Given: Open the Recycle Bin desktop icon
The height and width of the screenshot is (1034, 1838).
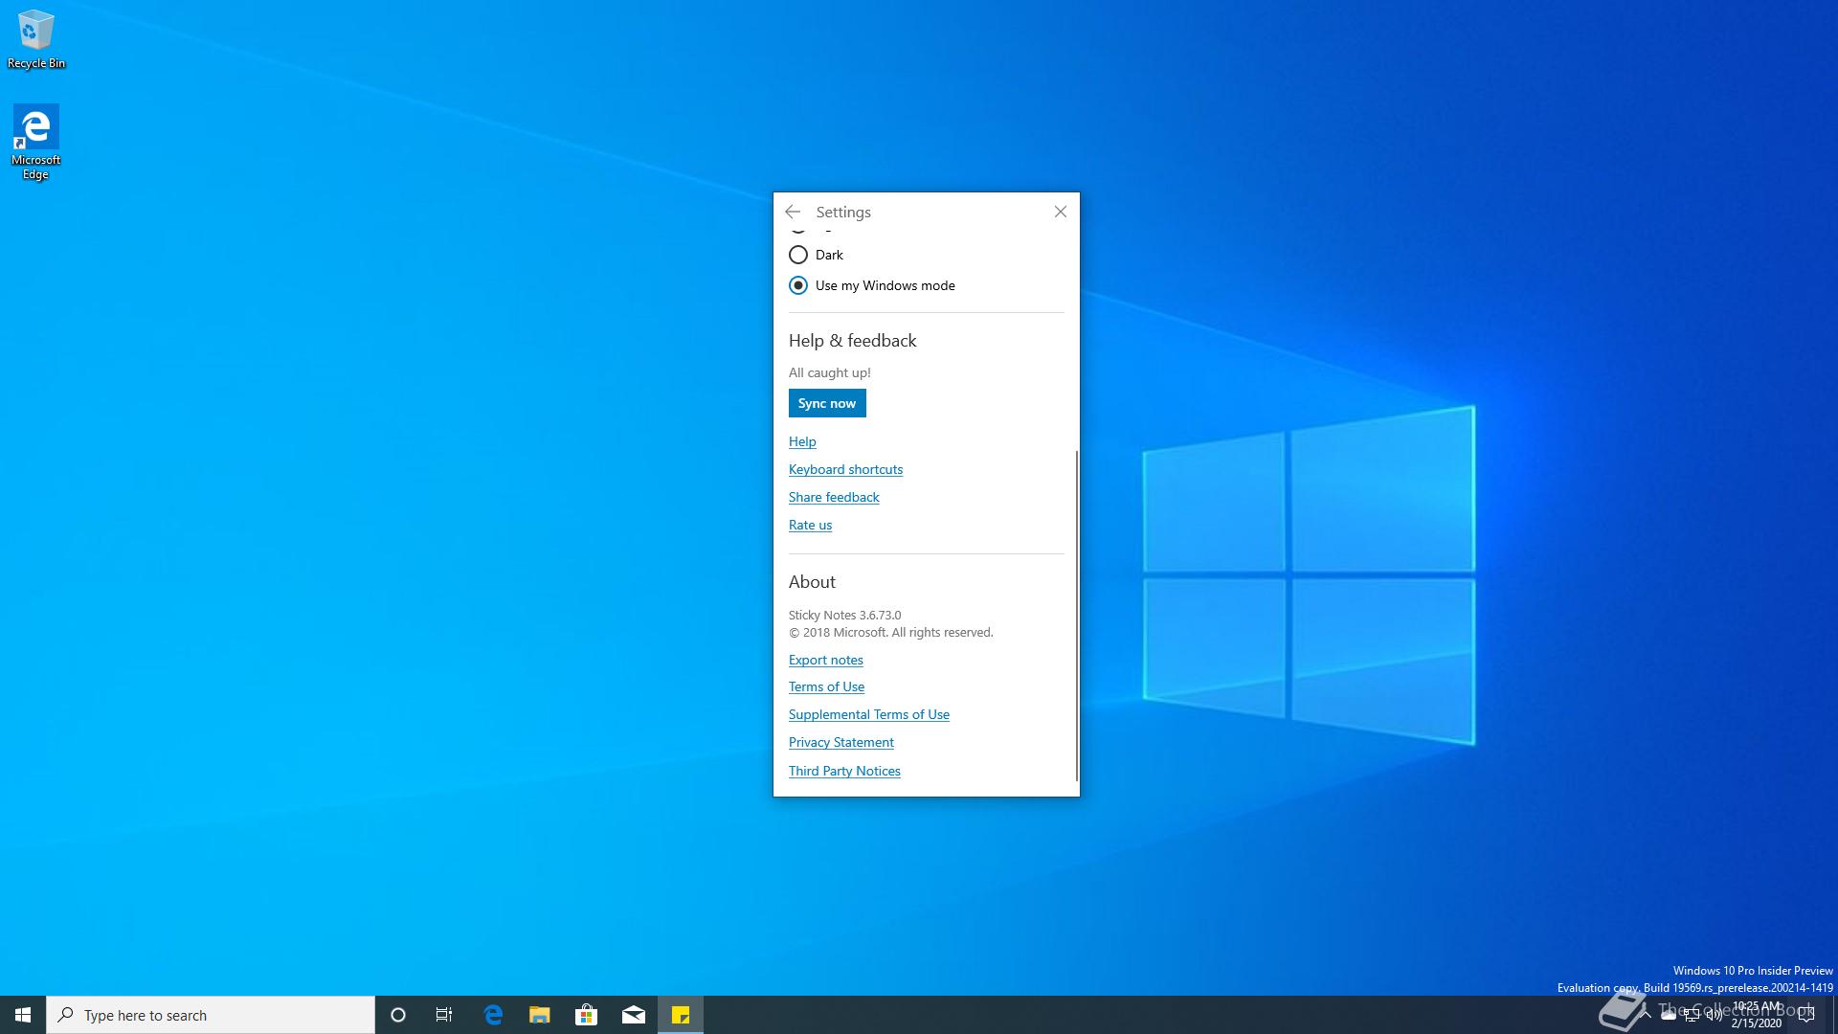Looking at the screenshot, I should [x=35, y=39].
